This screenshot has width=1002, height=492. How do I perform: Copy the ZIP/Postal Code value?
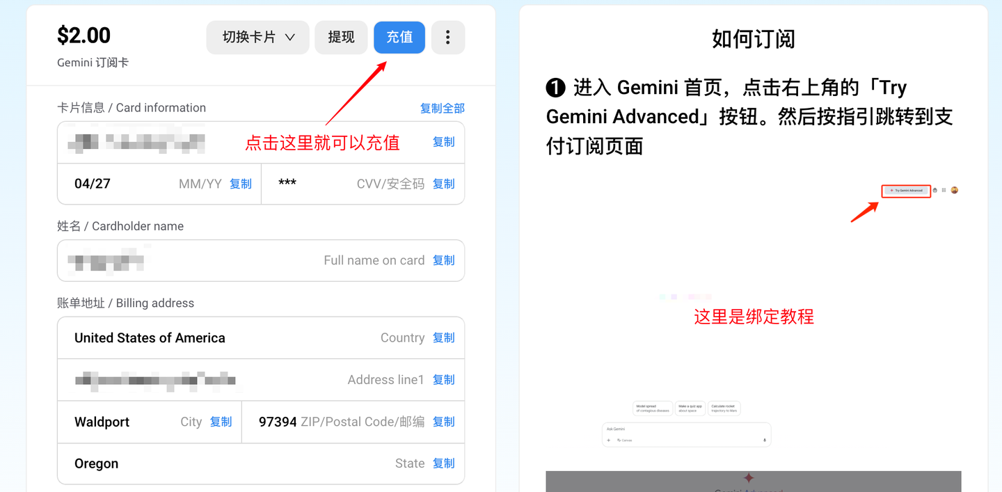(x=443, y=422)
